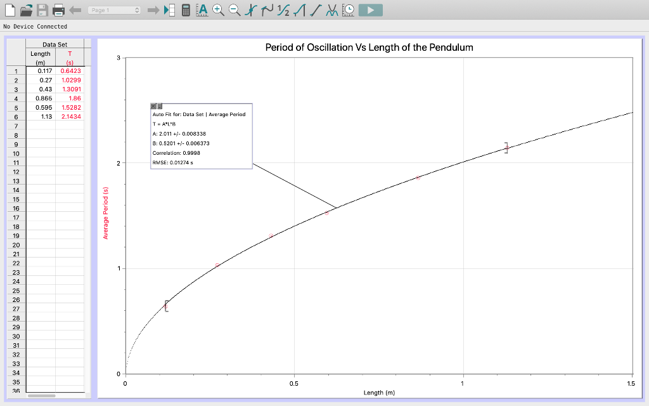
Task: Autoscale the graph
Action: [202, 10]
